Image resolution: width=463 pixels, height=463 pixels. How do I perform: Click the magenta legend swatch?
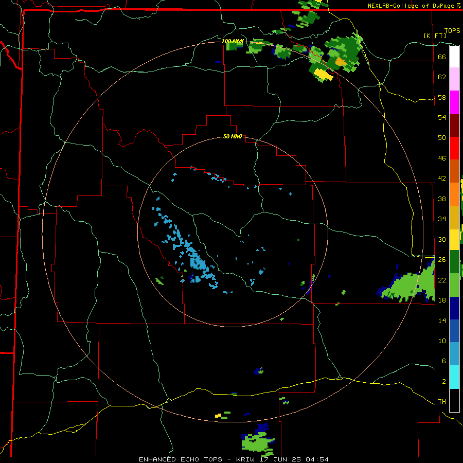tap(454, 102)
